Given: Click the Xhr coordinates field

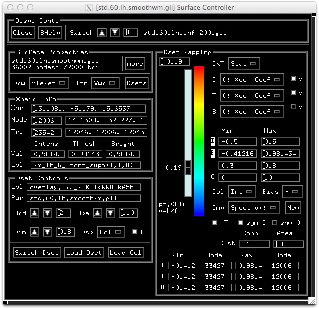Looking at the screenshot, I should coord(88,108).
